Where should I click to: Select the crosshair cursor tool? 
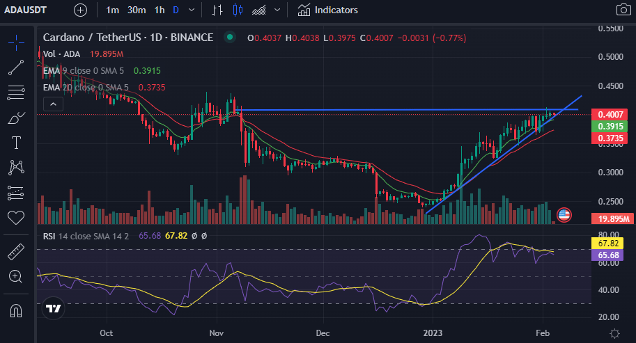[x=16, y=42]
